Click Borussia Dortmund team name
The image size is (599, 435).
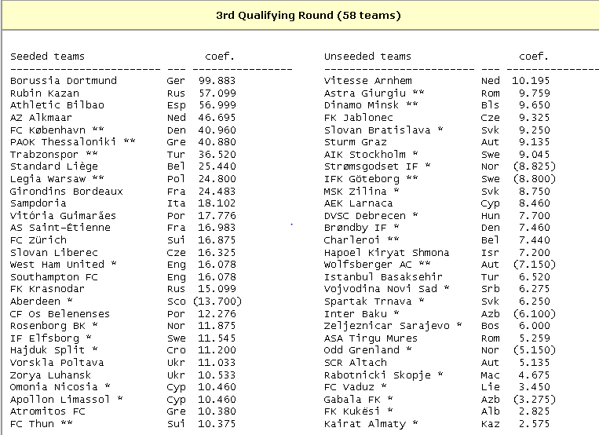coord(64,81)
